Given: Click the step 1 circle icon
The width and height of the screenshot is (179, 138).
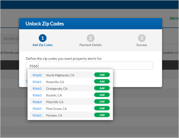Looking at the screenshot, I should click(x=42, y=38).
